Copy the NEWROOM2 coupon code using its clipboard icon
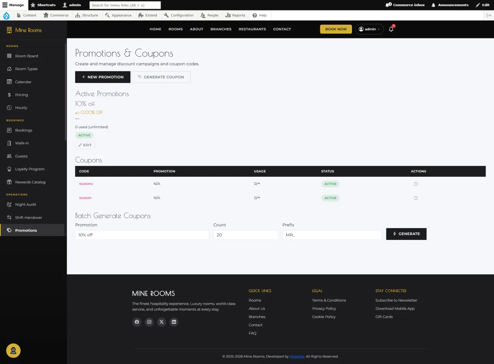 416,184
